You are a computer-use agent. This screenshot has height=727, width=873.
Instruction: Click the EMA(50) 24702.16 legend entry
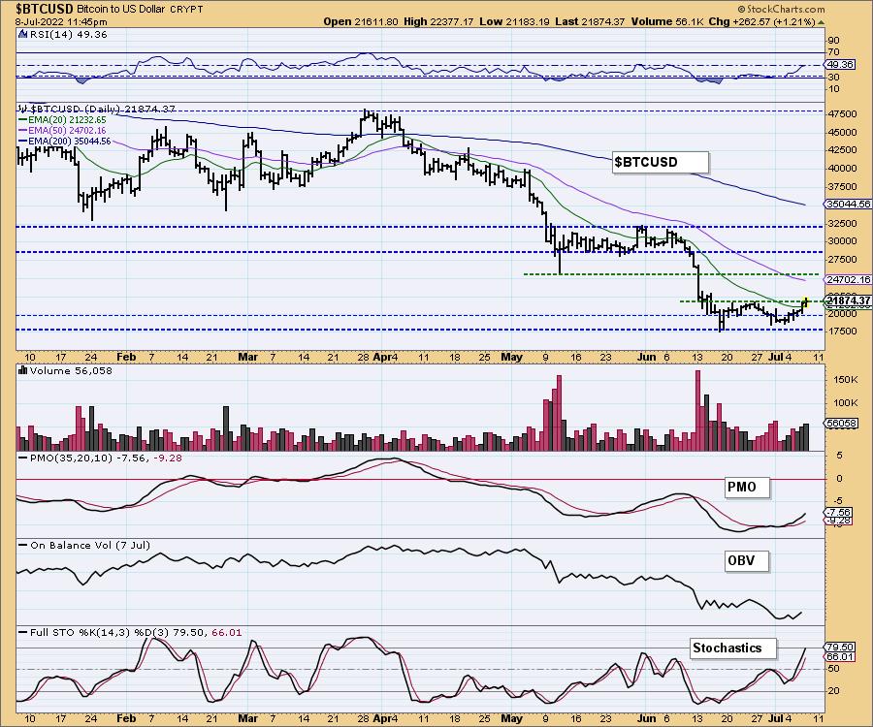coord(62,130)
